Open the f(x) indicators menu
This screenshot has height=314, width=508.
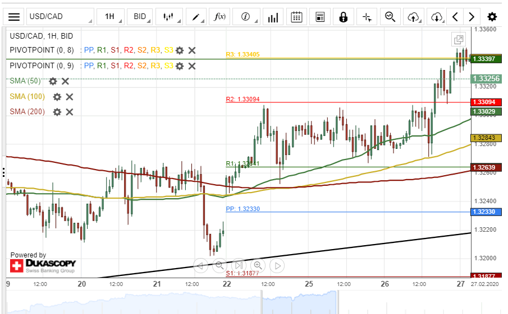pos(220,17)
